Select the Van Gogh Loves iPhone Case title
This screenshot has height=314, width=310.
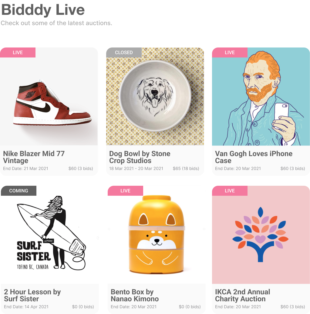[x=254, y=157]
